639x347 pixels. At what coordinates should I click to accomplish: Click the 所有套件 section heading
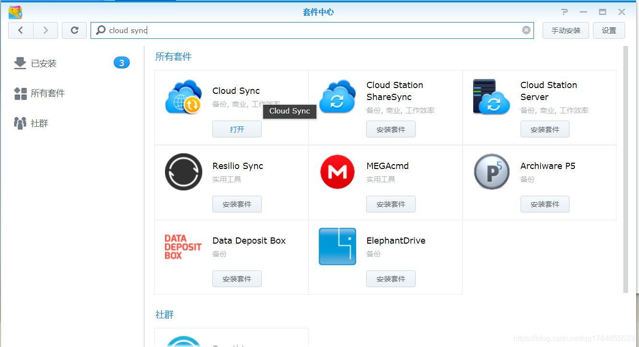pos(173,56)
